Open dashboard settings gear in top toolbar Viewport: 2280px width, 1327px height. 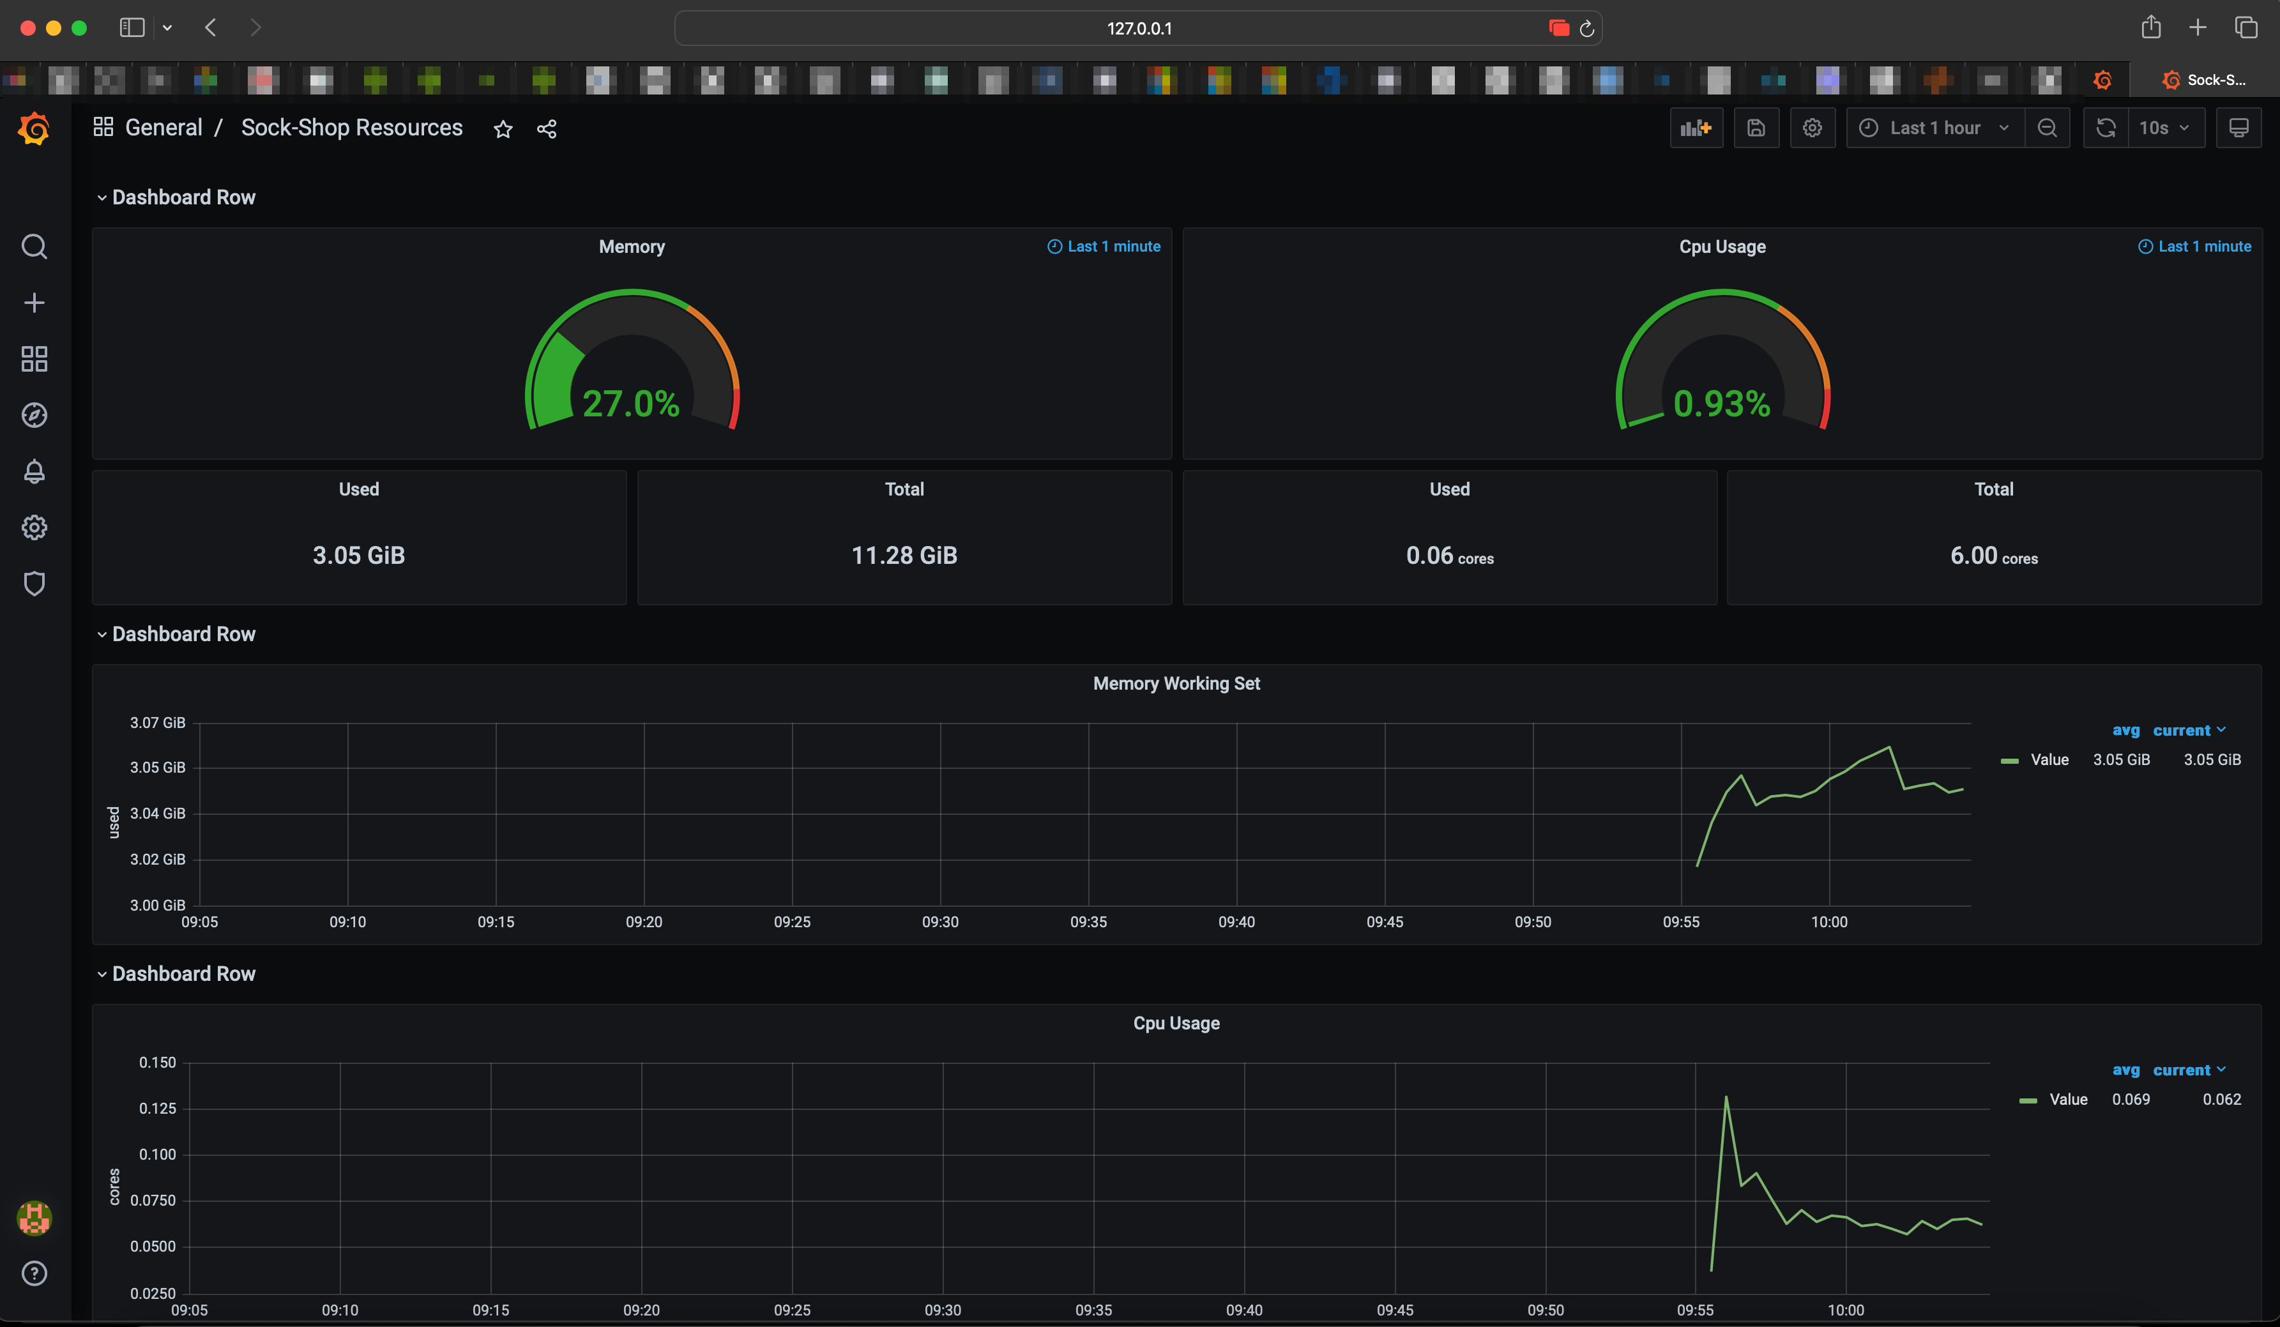pyautogui.click(x=1811, y=128)
